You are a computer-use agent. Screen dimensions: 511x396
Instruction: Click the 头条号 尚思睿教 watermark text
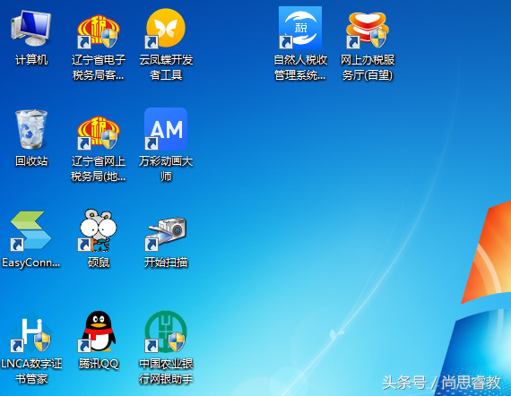(441, 383)
